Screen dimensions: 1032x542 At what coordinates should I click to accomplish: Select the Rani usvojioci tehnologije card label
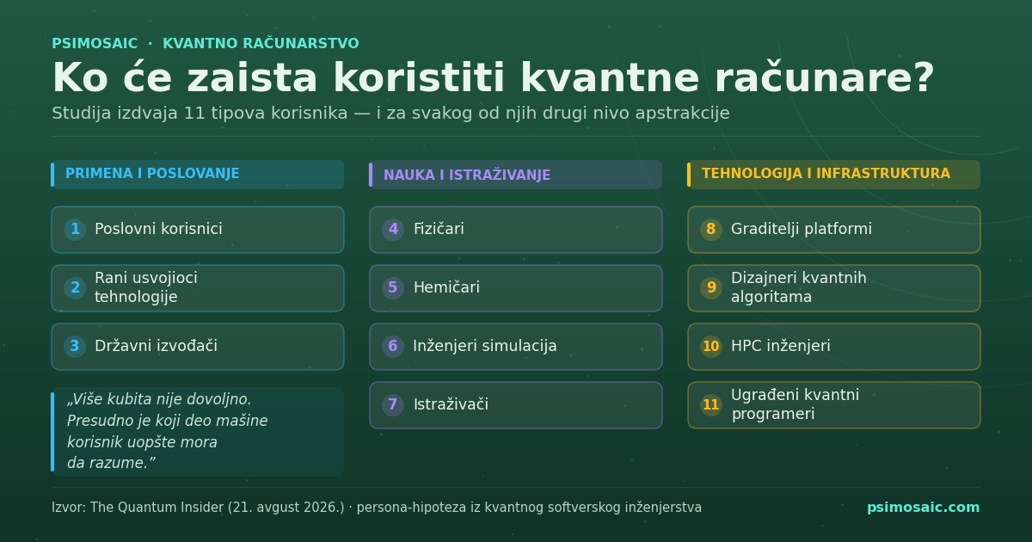tap(146, 288)
